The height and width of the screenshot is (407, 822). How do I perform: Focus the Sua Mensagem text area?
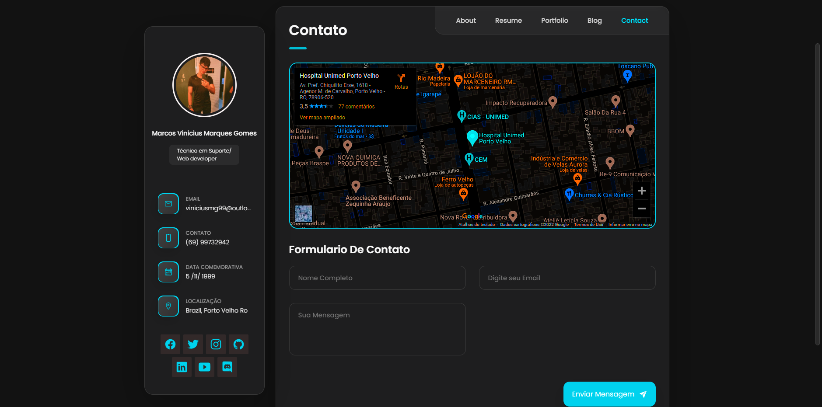[378, 329]
